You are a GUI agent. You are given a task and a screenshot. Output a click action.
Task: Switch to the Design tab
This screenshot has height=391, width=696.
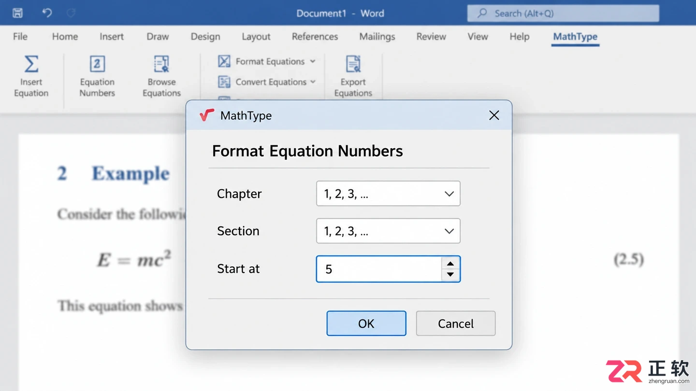[x=205, y=37]
